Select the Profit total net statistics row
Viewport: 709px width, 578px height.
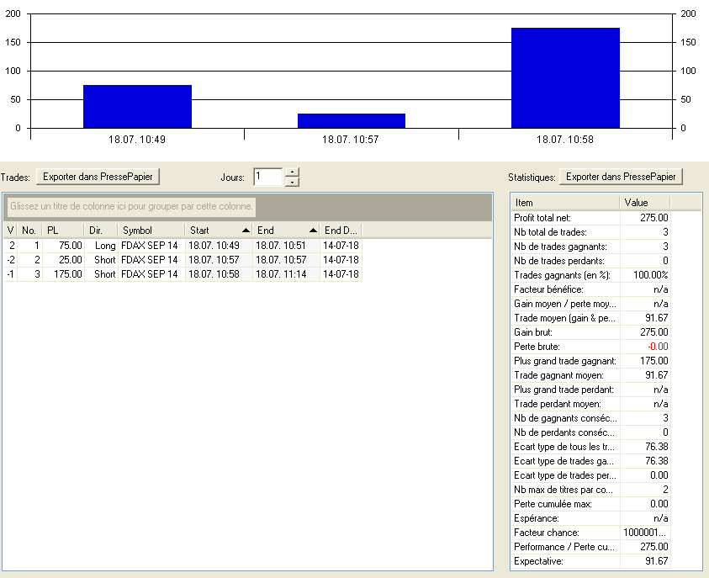point(564,217)
